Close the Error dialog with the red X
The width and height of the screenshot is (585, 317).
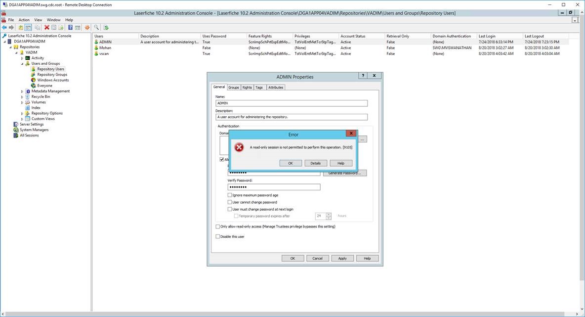[x=351, y=134]
